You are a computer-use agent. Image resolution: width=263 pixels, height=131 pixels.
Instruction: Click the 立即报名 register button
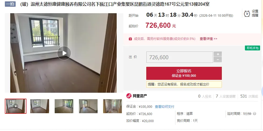coord(184,73)
